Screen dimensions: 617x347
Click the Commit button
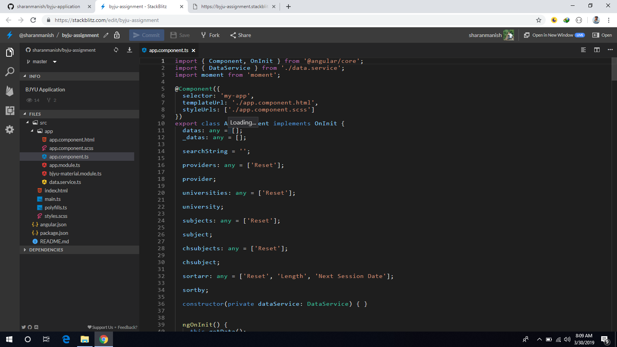[x=147, y=35]
